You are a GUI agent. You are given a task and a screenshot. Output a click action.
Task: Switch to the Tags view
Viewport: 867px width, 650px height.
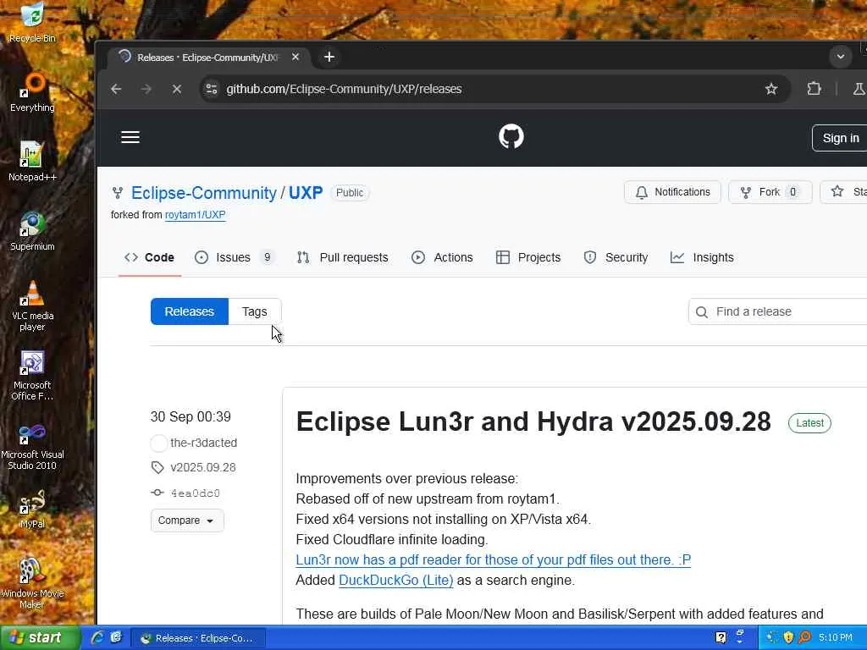point(254,311)
